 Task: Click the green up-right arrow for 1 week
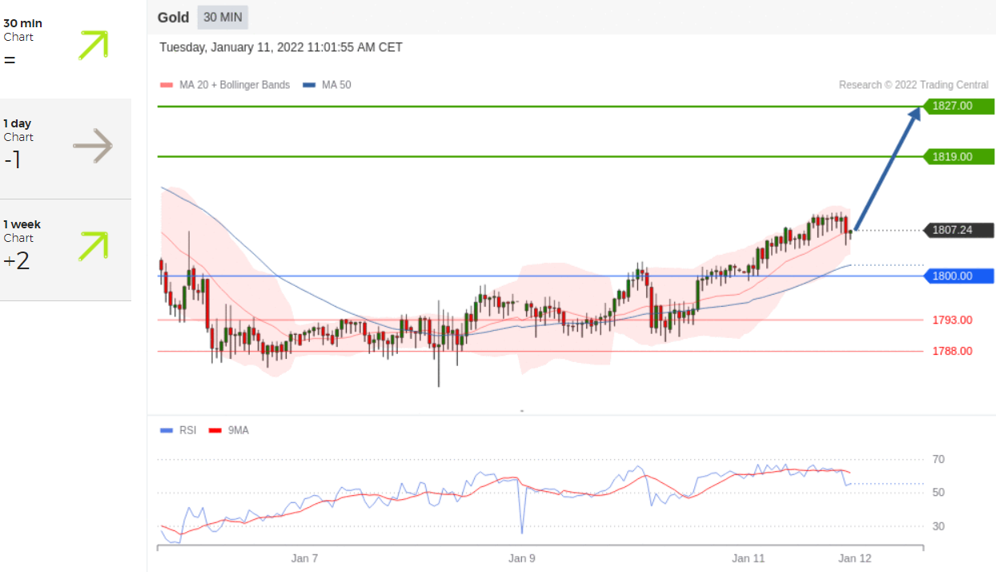[x=93, y=246]
